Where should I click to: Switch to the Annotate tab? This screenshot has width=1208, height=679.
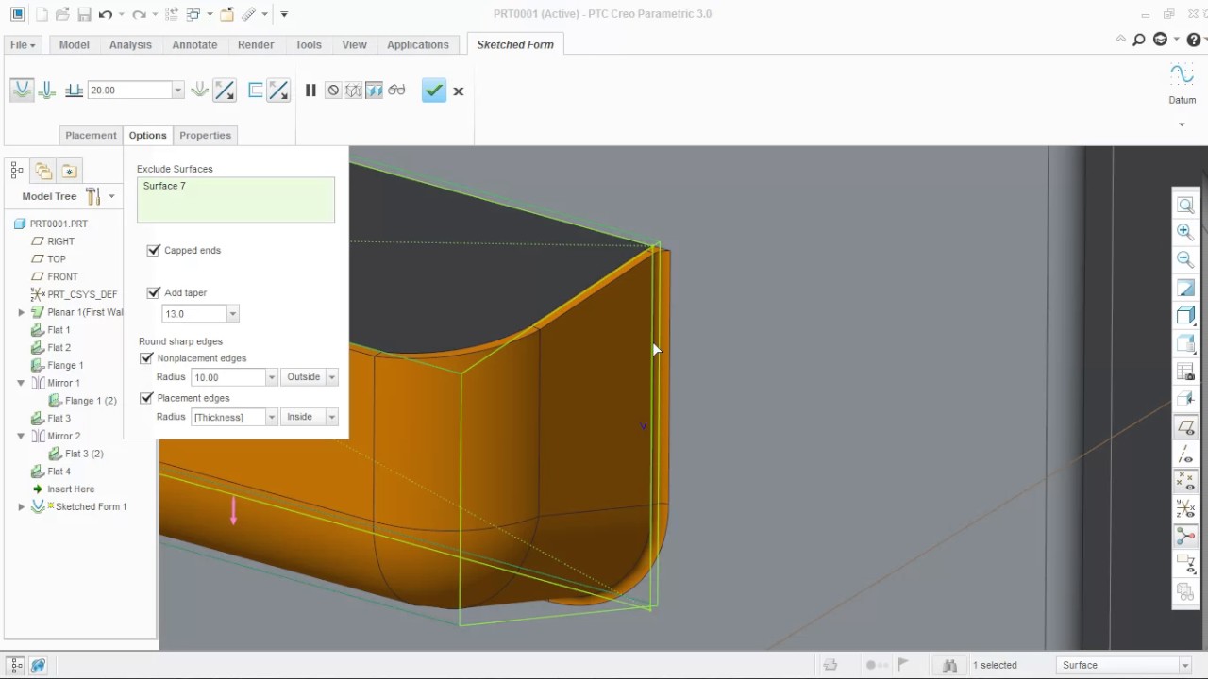point(194,45)
